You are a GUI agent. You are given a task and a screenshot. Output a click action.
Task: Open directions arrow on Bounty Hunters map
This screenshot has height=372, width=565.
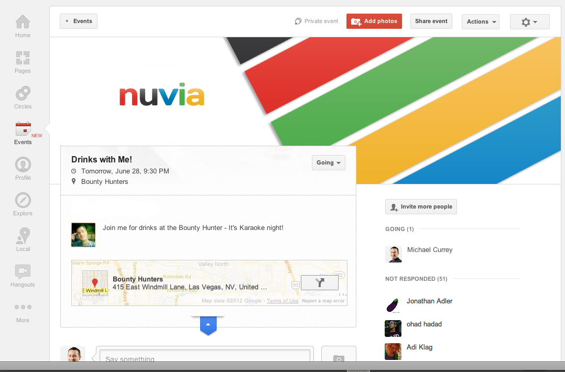pos(320,283)
